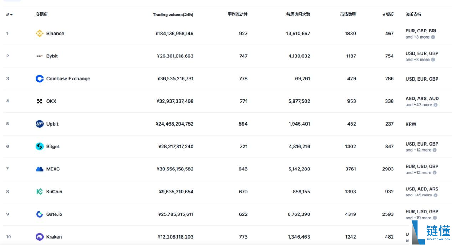Open the Bitget exchange link
The height and width of the screenshot is (245, 452).
(53, 146)
